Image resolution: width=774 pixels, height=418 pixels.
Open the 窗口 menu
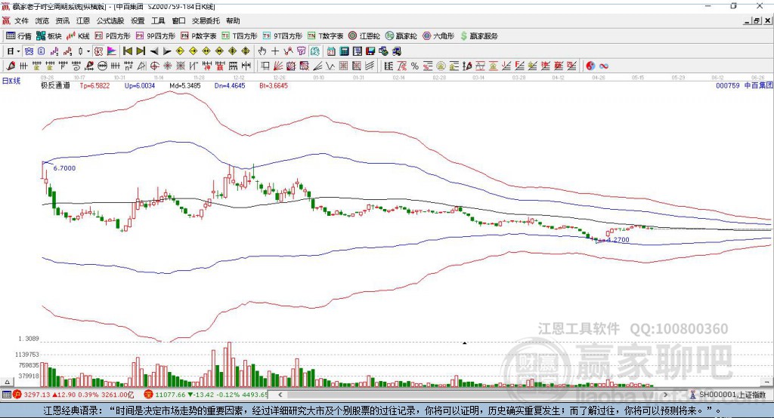[178, 20]
